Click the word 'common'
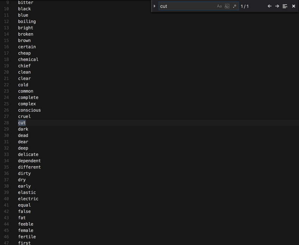This screenshot has width=299, height=245. (x=26, y=91)
